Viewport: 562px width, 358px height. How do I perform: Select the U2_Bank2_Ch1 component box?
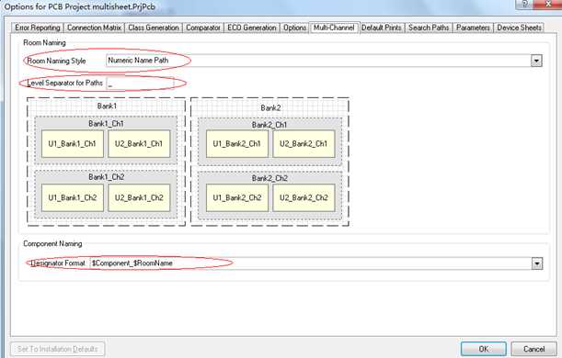304,144
